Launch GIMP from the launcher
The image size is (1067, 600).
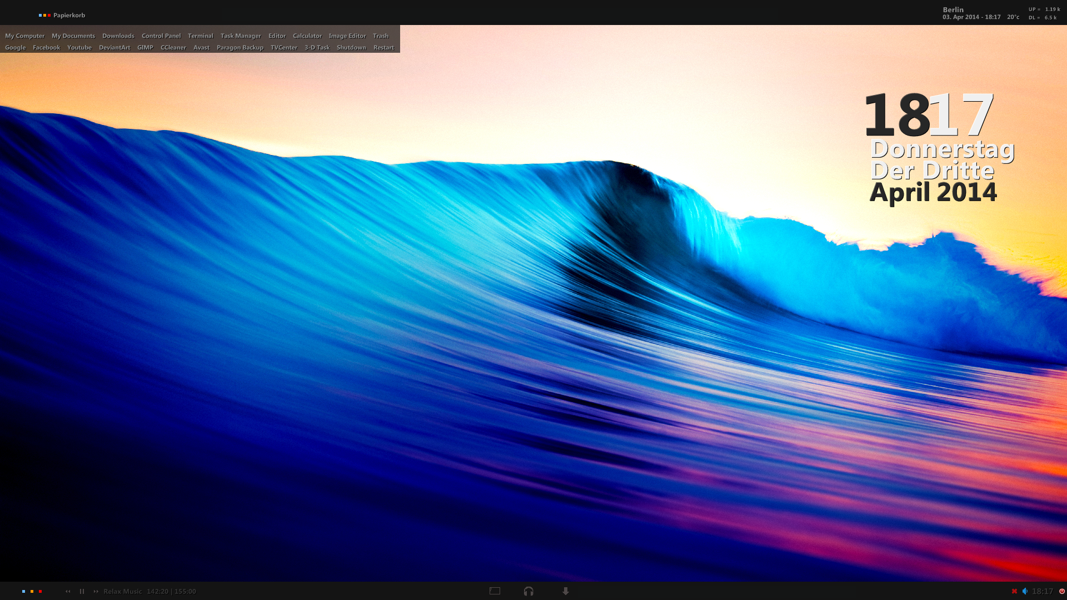click(x=146, y=47)
